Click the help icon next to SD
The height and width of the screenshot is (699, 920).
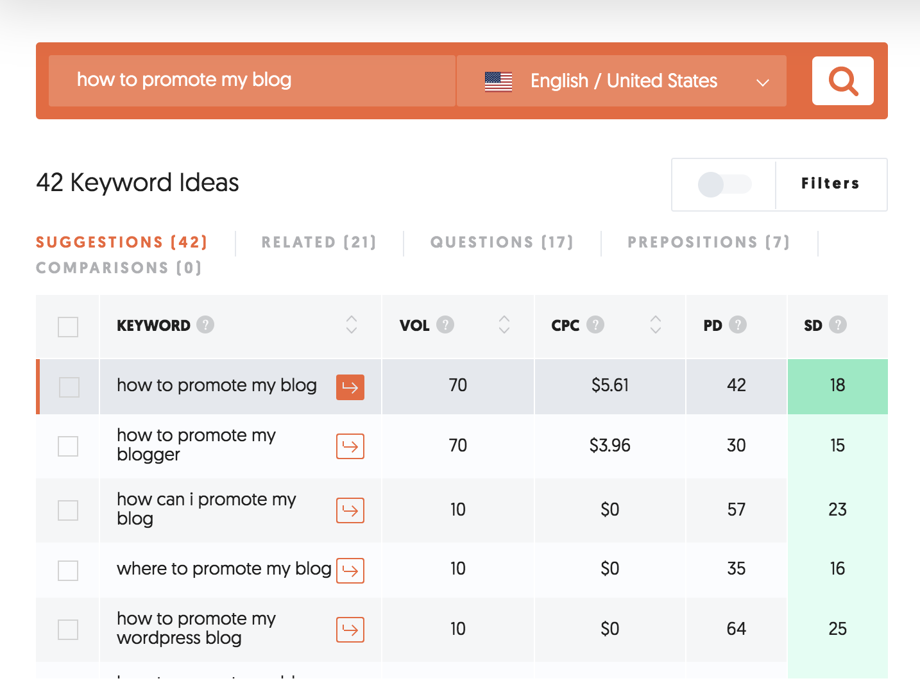tap(838, 325)
